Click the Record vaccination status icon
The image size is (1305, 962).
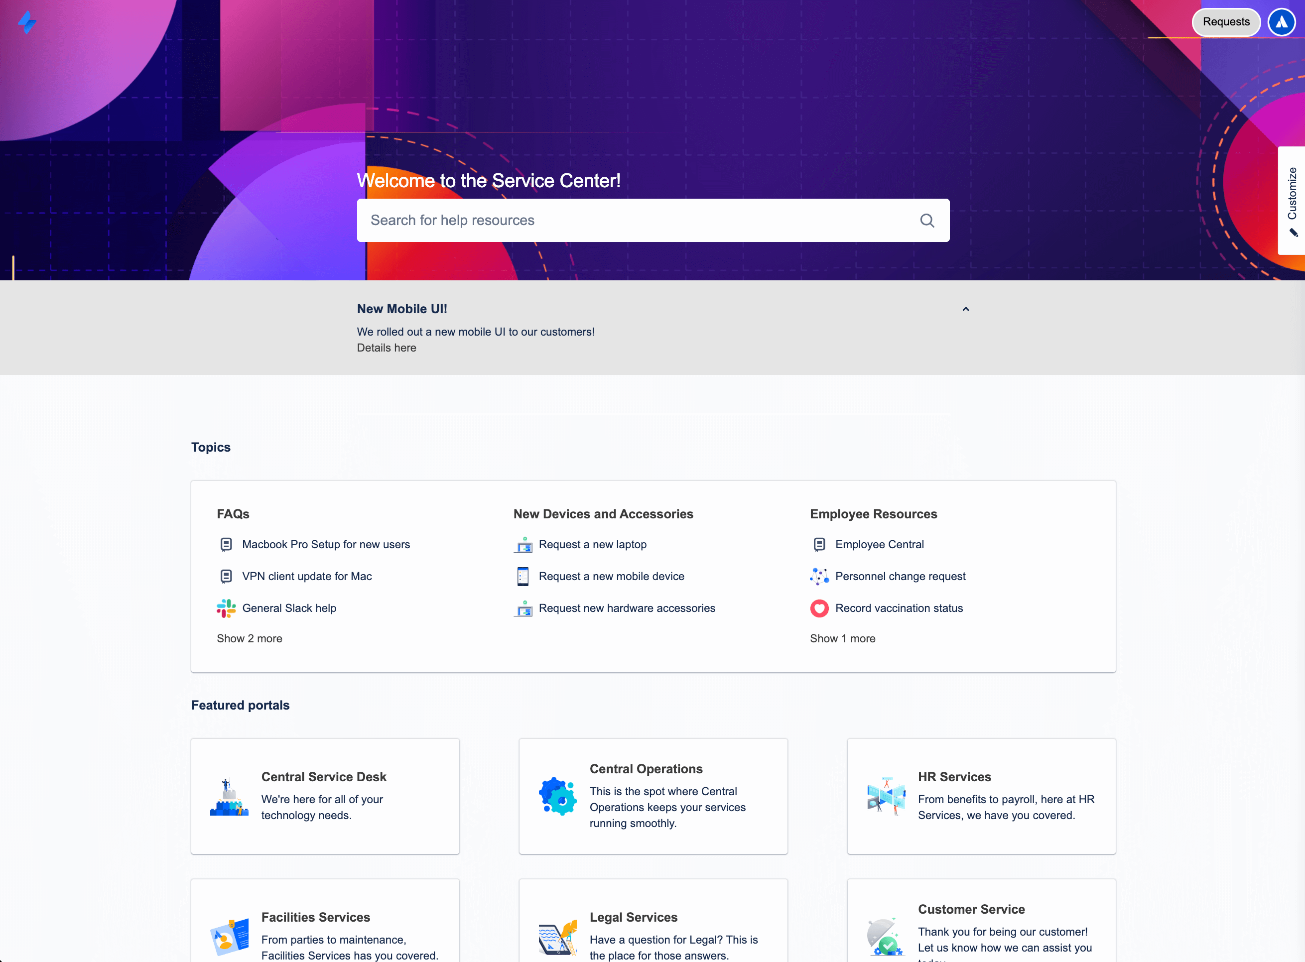click(x=819, y=608)
